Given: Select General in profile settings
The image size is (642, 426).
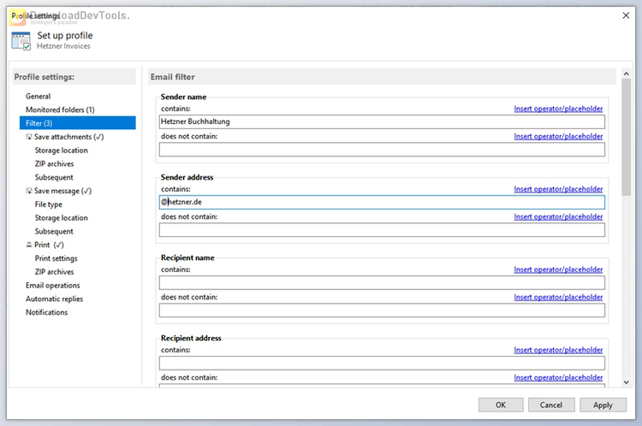Looking at the screenshot, I should coord(38,96).
